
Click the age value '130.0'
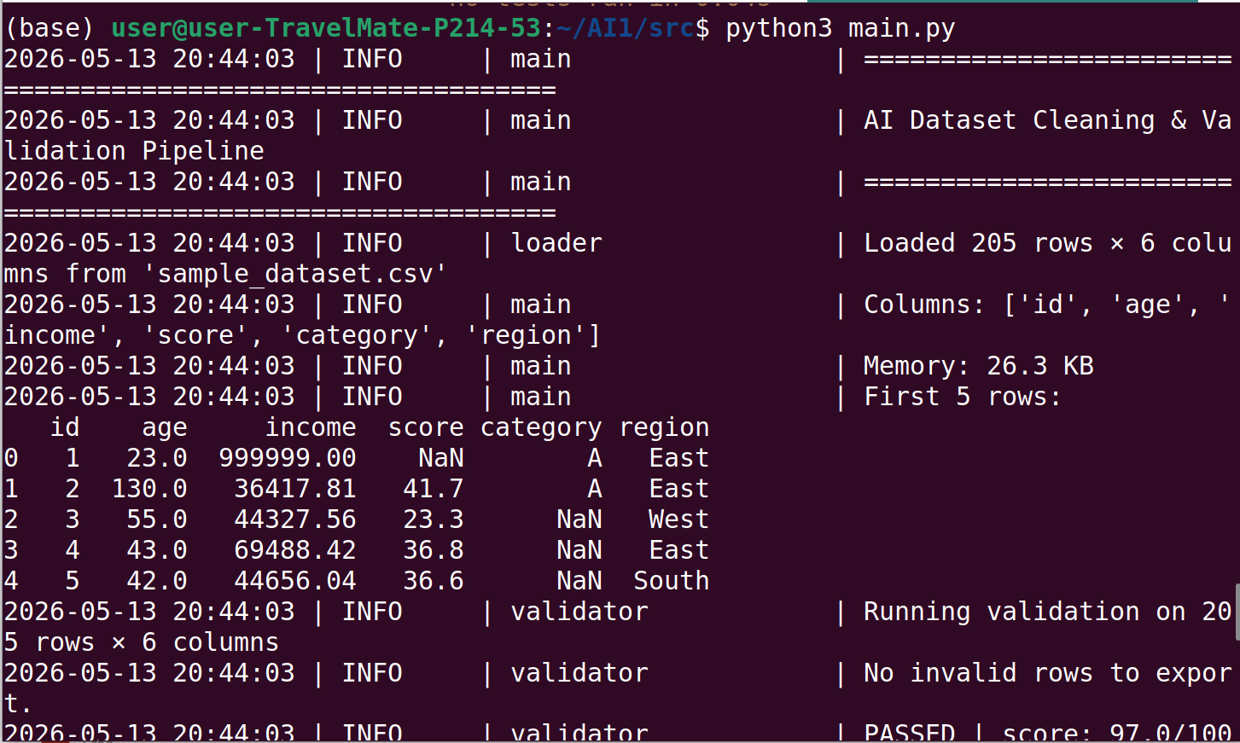coord(149,489)
